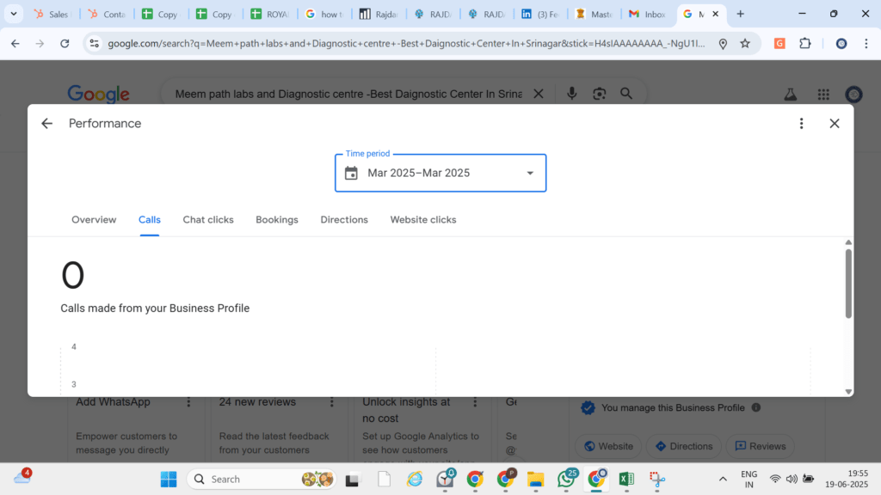Click the calendar icon in Time period

(x=351, y=173)
